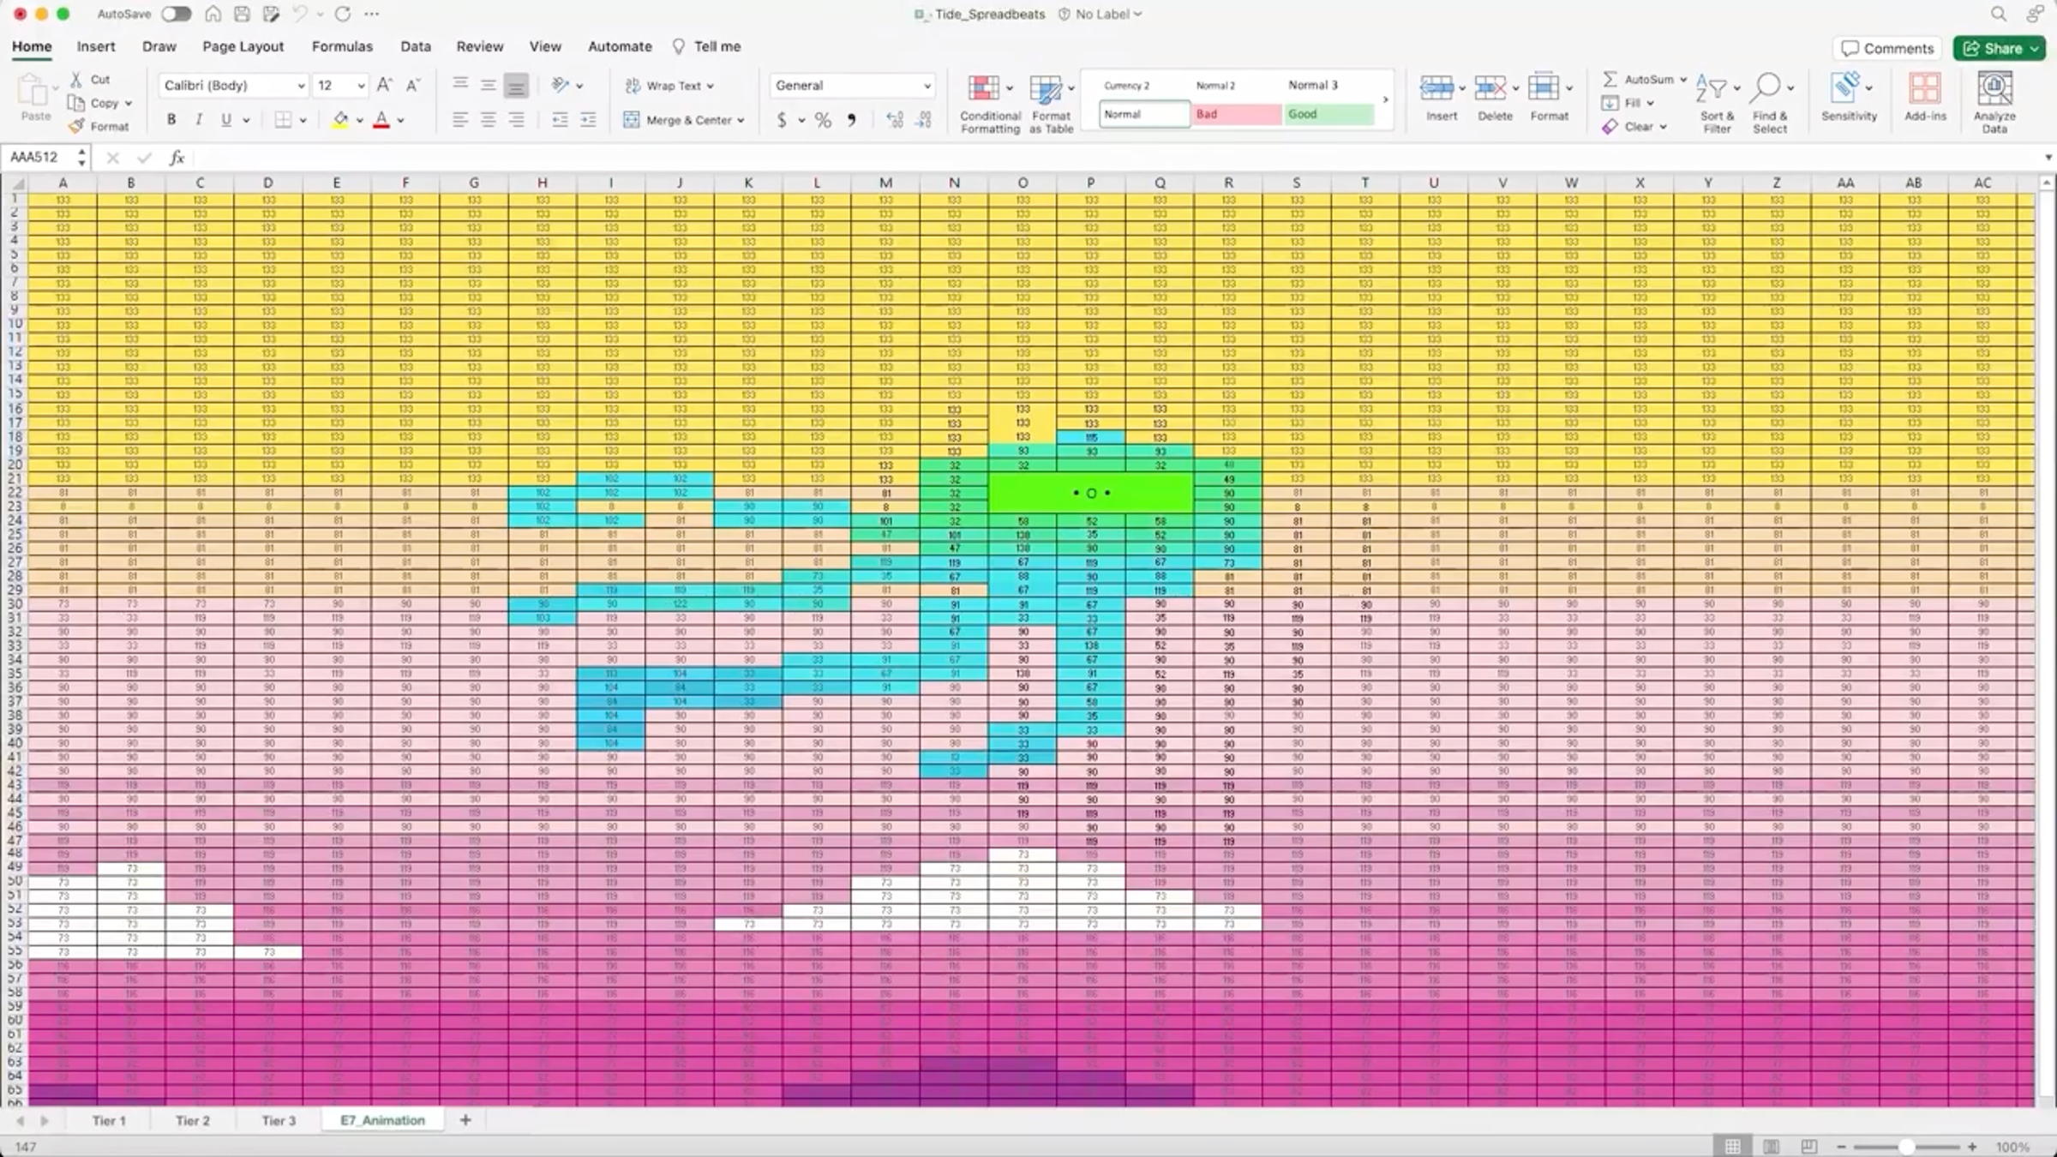2057x1157 pixels.
Task: Open the Formulas ribbon tab
Action: (342, 46)
